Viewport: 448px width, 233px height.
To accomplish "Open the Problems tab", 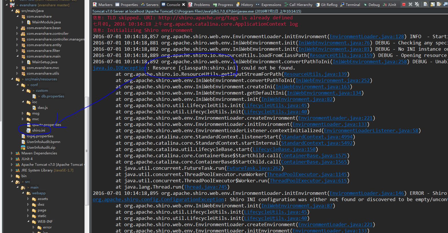I will [199, 5].
